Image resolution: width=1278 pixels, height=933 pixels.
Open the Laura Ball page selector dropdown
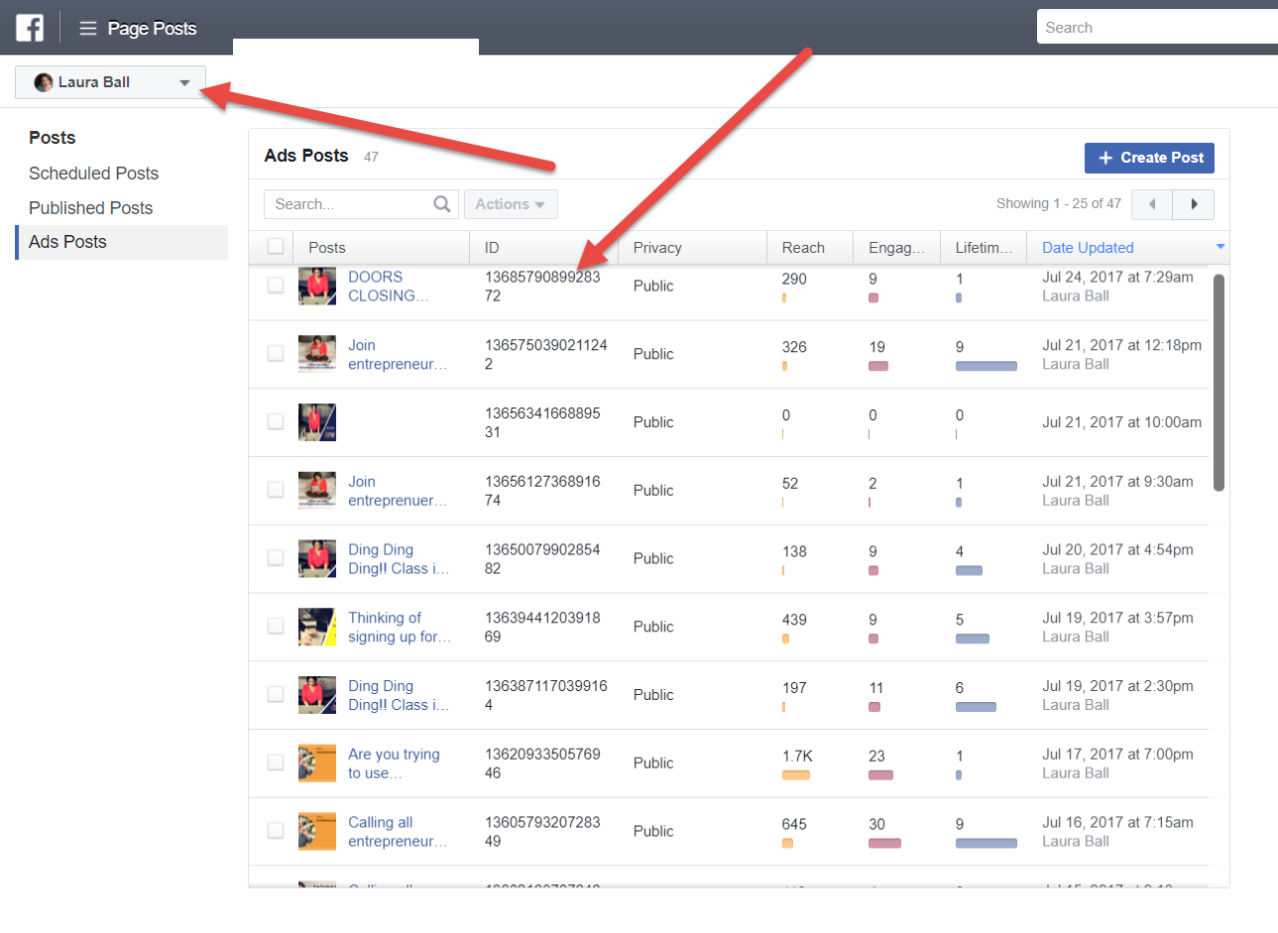click(x=110, y=82)
